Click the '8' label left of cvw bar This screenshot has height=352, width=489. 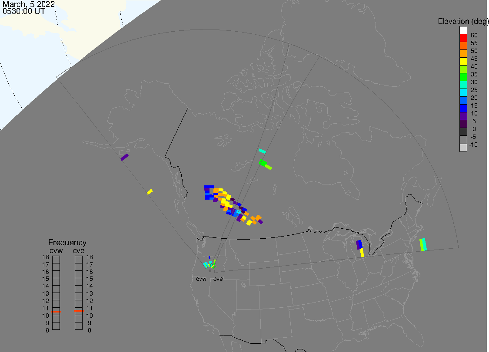tap(47, 330)
